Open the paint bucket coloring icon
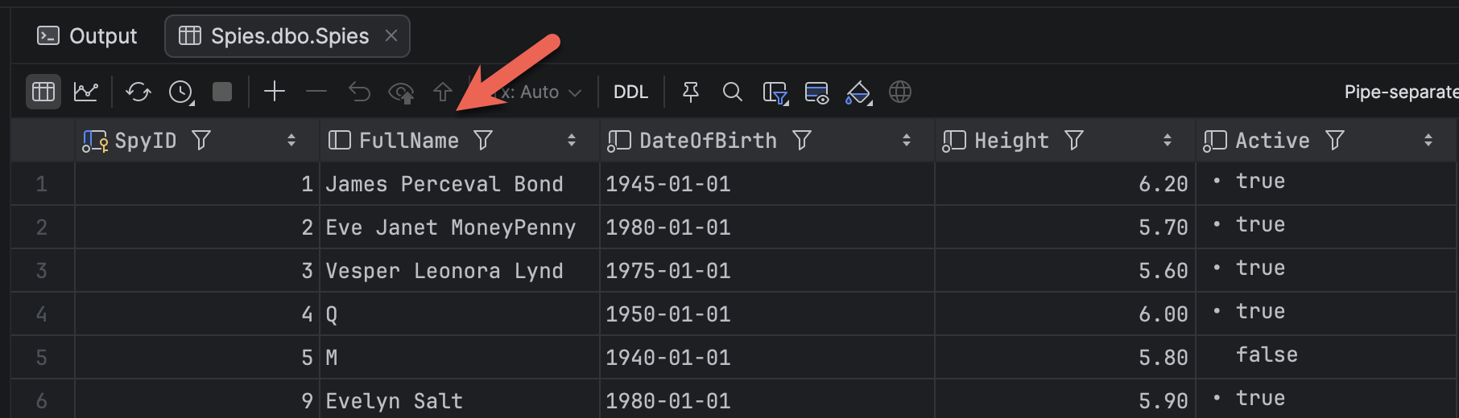The height and width of the screenshot is (418, 1459). (858, 92)
